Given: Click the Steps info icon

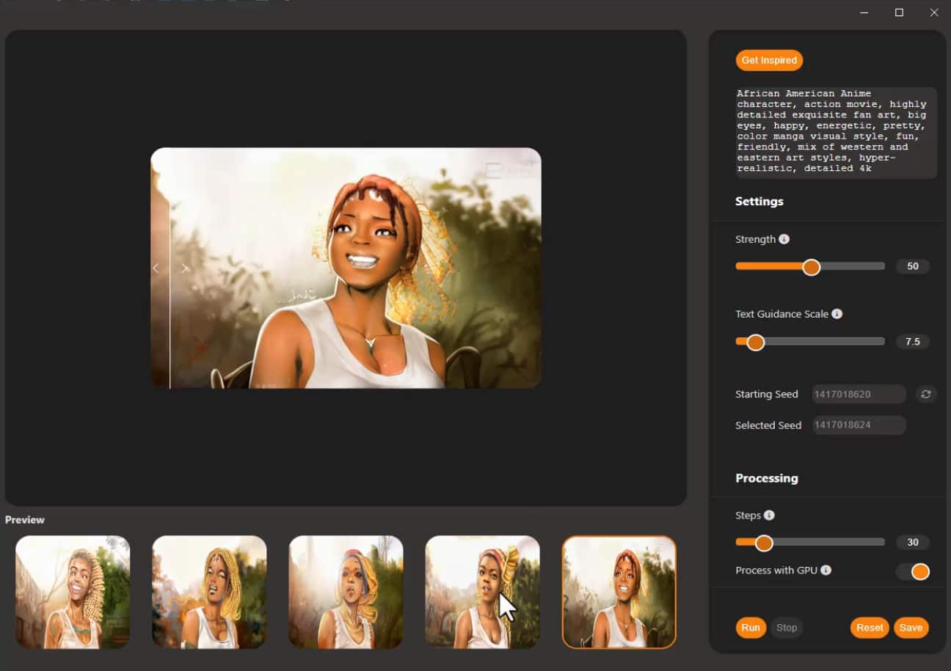Looking at the screenshot, I should coord(769,516).
